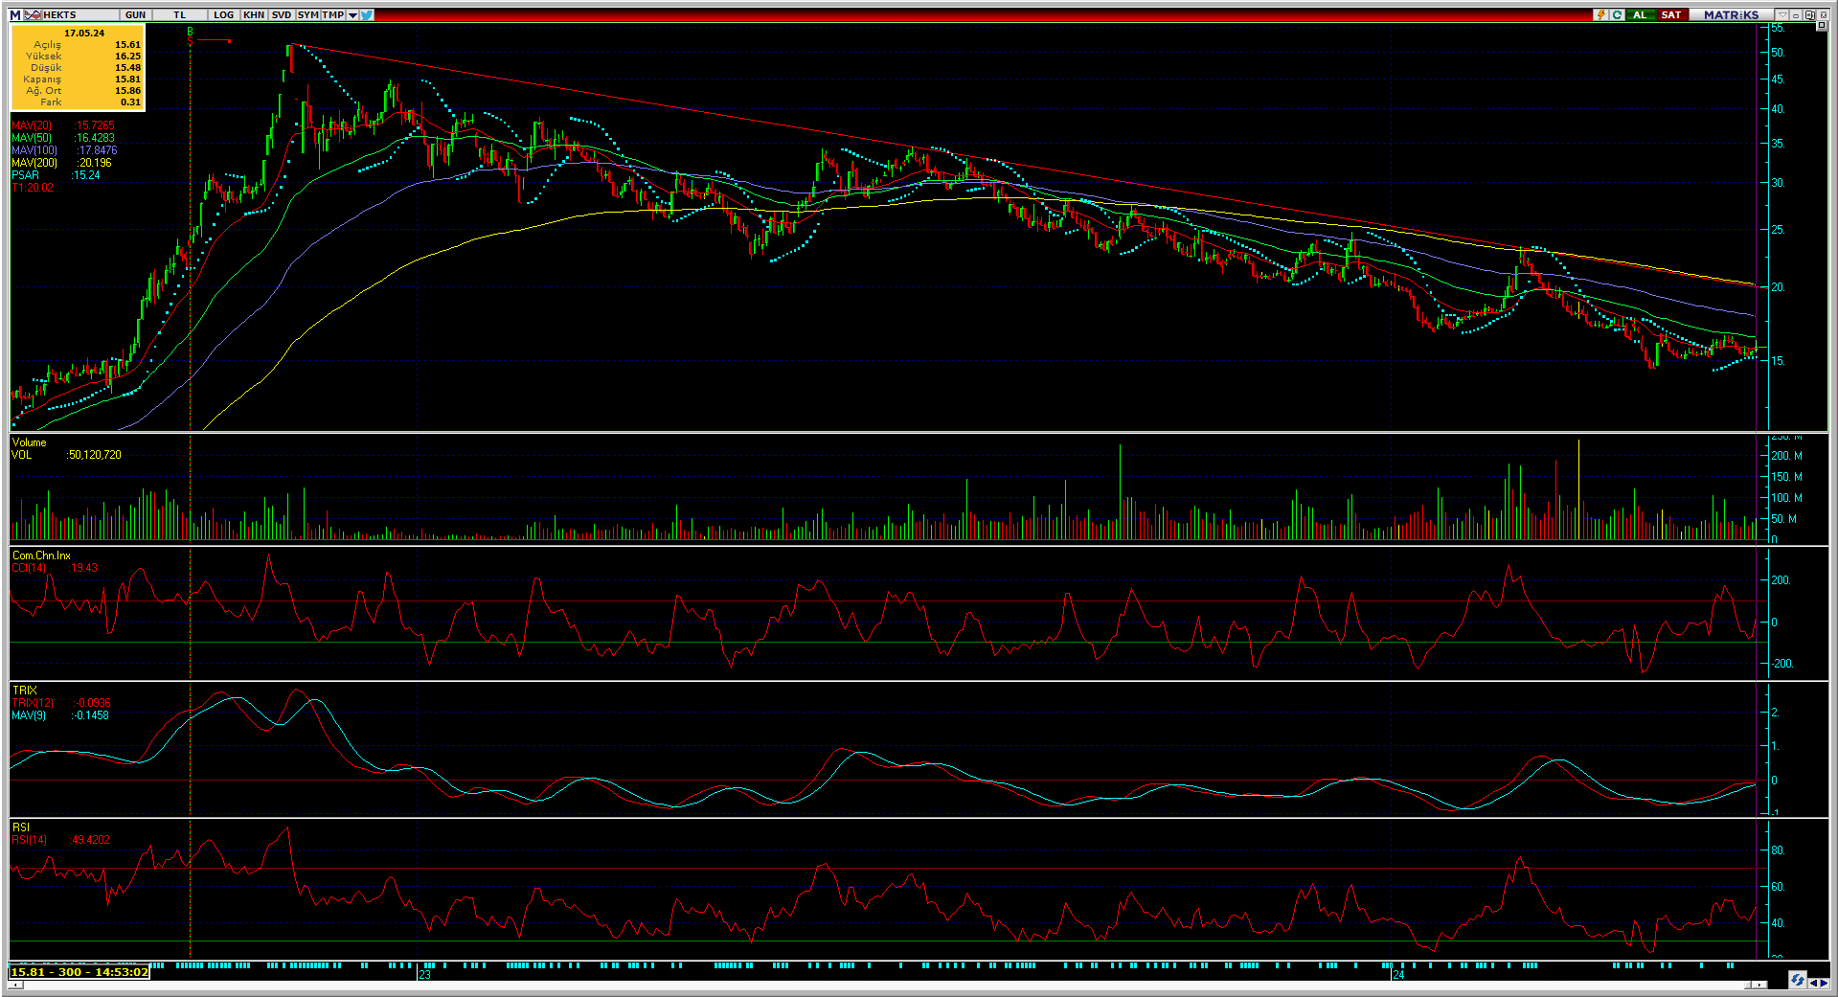Click the Kapanış value 15.81 in info box

pyautogui.click(x=128, y=79)
